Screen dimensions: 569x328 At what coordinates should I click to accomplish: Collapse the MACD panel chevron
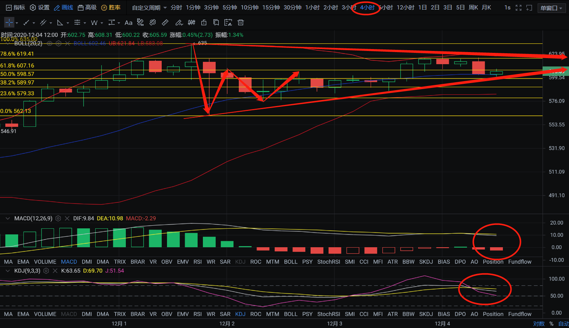click(x=8, y=218)
